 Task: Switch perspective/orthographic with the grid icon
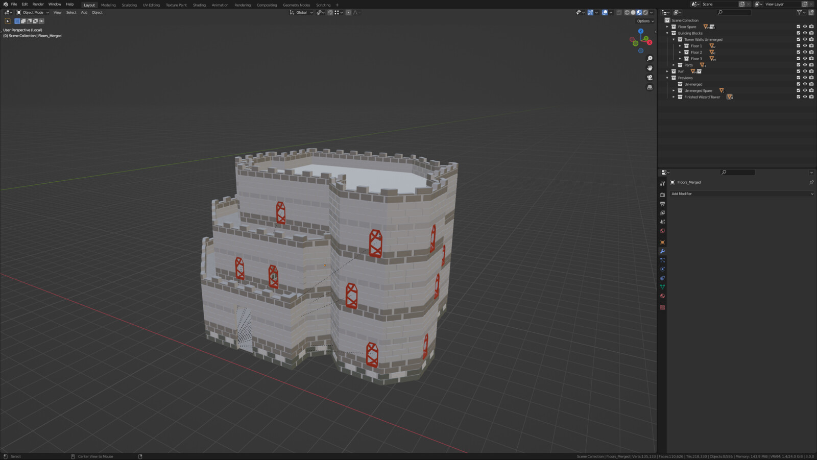650,87
